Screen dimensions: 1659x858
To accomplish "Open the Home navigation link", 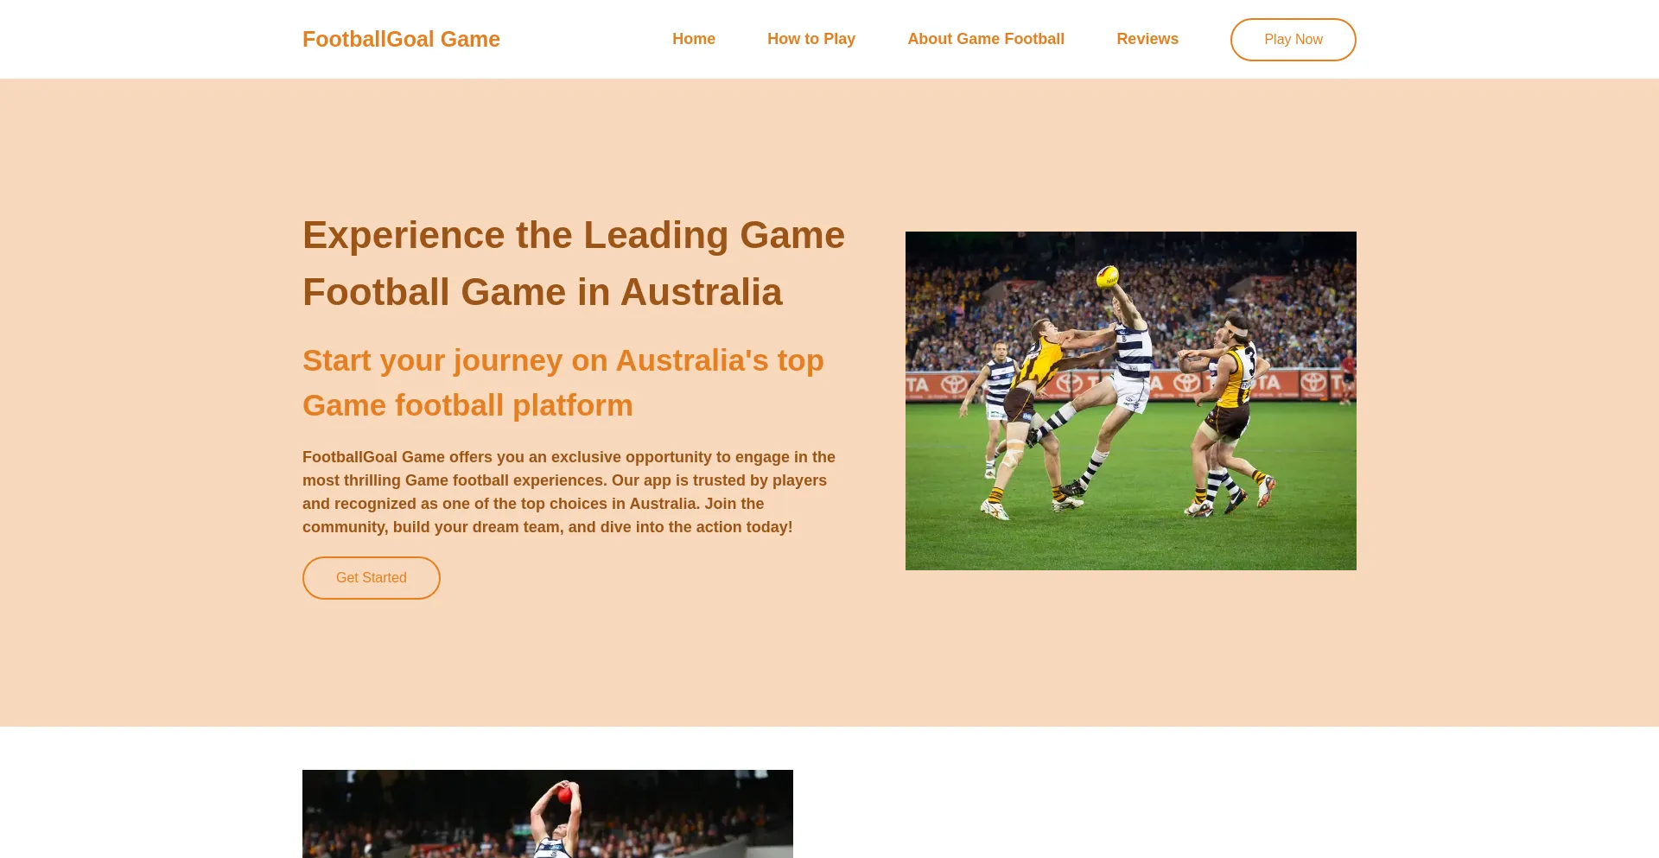I will pos(694,39).
